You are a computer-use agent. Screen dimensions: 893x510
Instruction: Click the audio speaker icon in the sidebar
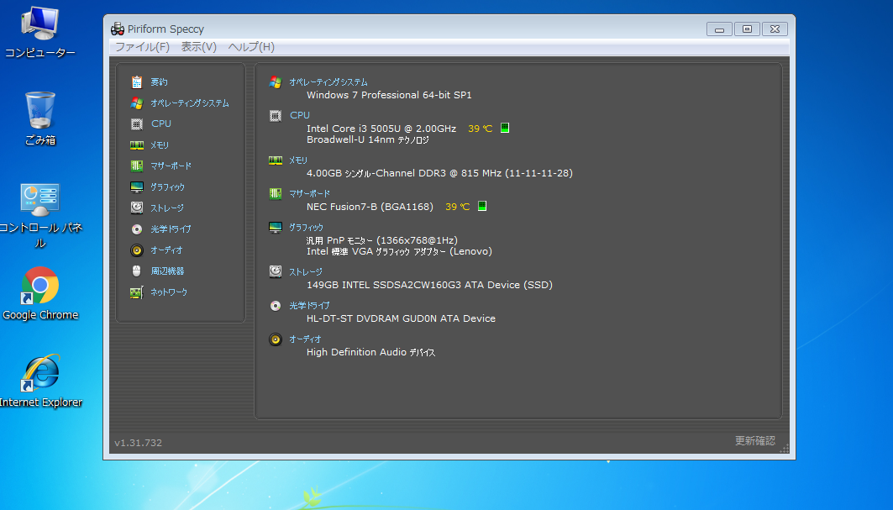coord(137,250)
